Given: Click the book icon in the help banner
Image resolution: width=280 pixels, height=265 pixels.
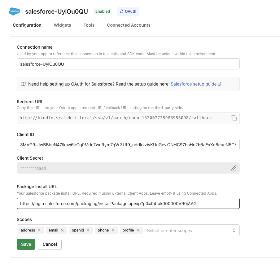Looking at the screenshot, I should point(23,84).
